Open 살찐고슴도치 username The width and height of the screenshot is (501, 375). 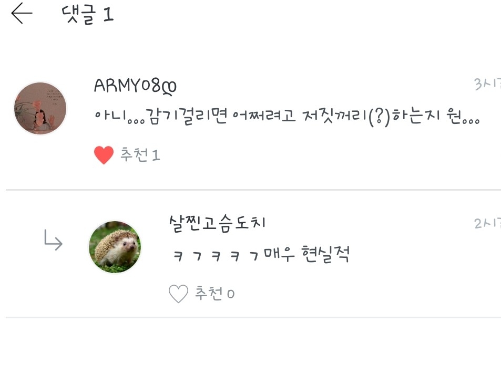coord(217,223)
